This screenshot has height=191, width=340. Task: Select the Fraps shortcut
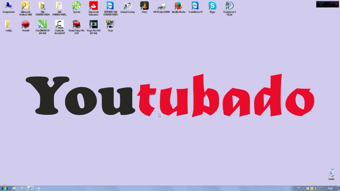tap(110, 26)
